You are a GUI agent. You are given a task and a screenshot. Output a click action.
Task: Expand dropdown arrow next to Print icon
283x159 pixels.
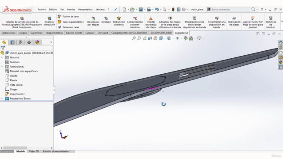pos(153,9)
